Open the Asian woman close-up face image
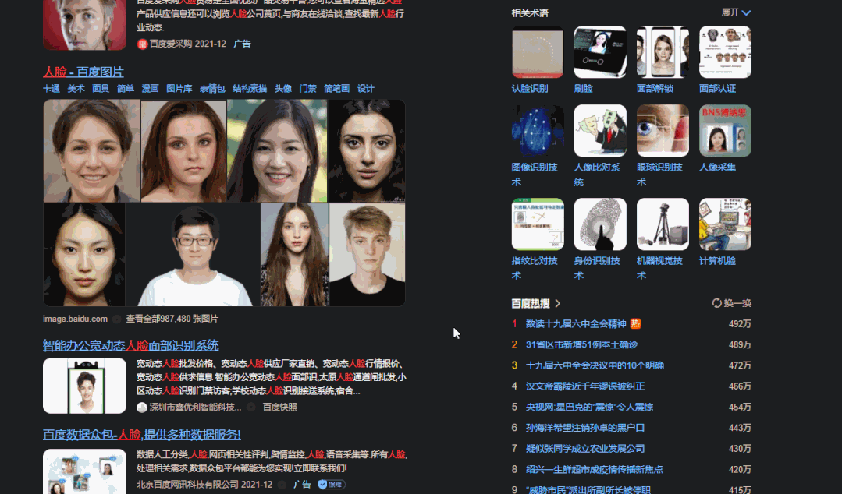This screenshot has height=494, width=842. (x=84, y=255)
